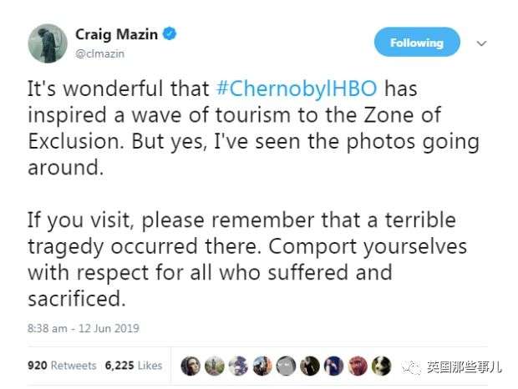Toggle the Following button
Viewport: 518px width, 389px height.
point(417,42)
